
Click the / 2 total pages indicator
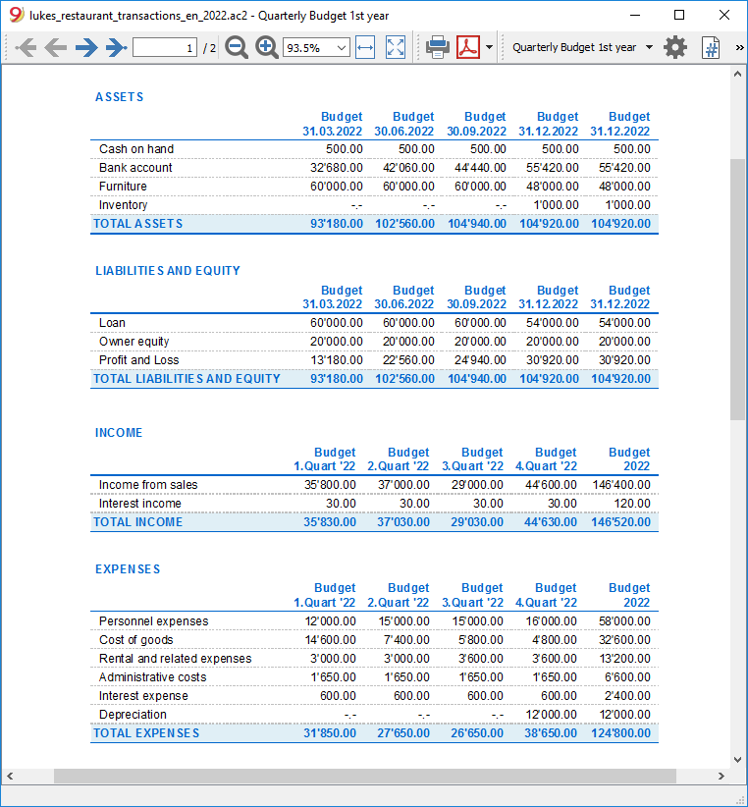coord(209,48)
